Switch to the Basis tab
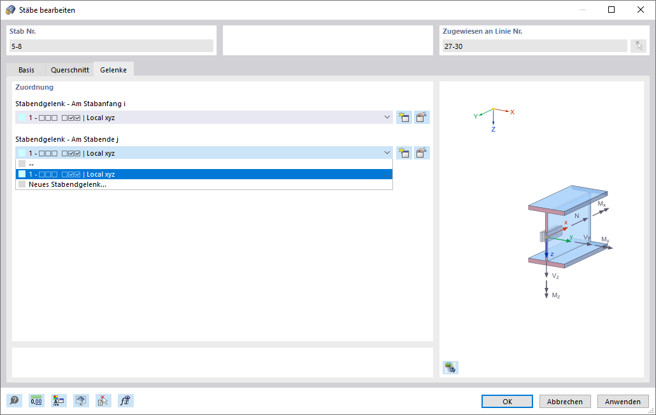The height and width of the screenshot is (415, 656). 26,70
